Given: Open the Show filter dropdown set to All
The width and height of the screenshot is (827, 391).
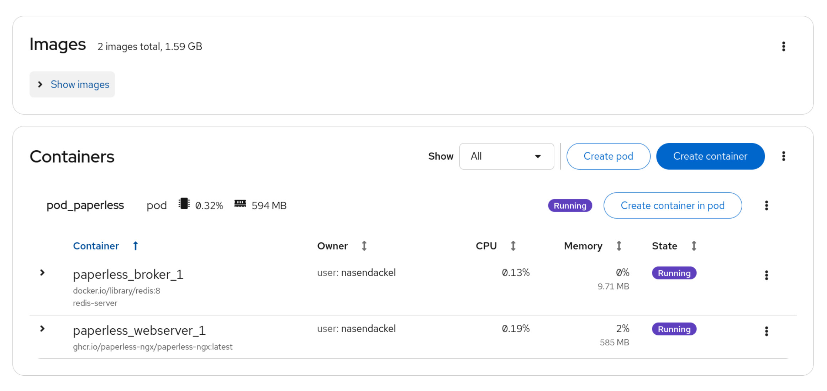Looking at the screenshot, I should [x=506, y=156].
